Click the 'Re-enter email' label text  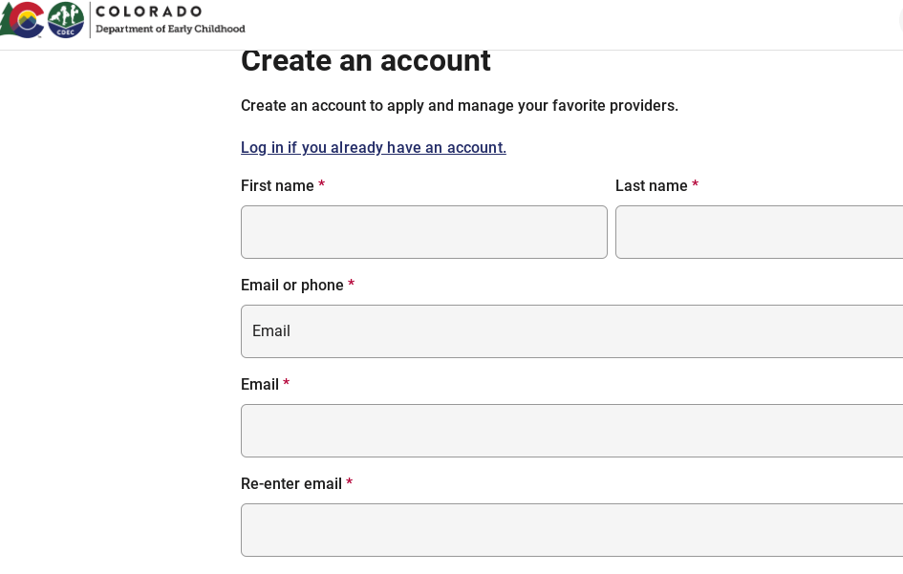tap(290, 484)
